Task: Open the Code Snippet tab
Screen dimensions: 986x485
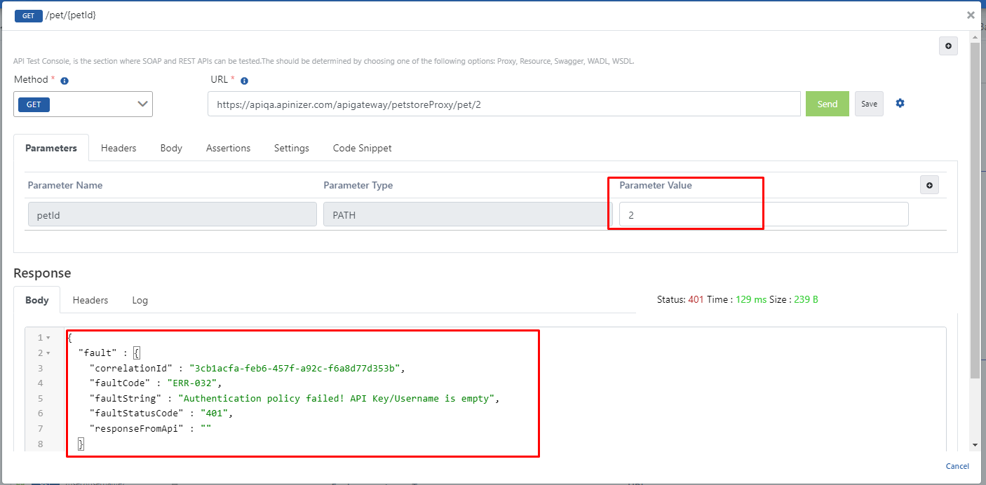Action: 362,148
